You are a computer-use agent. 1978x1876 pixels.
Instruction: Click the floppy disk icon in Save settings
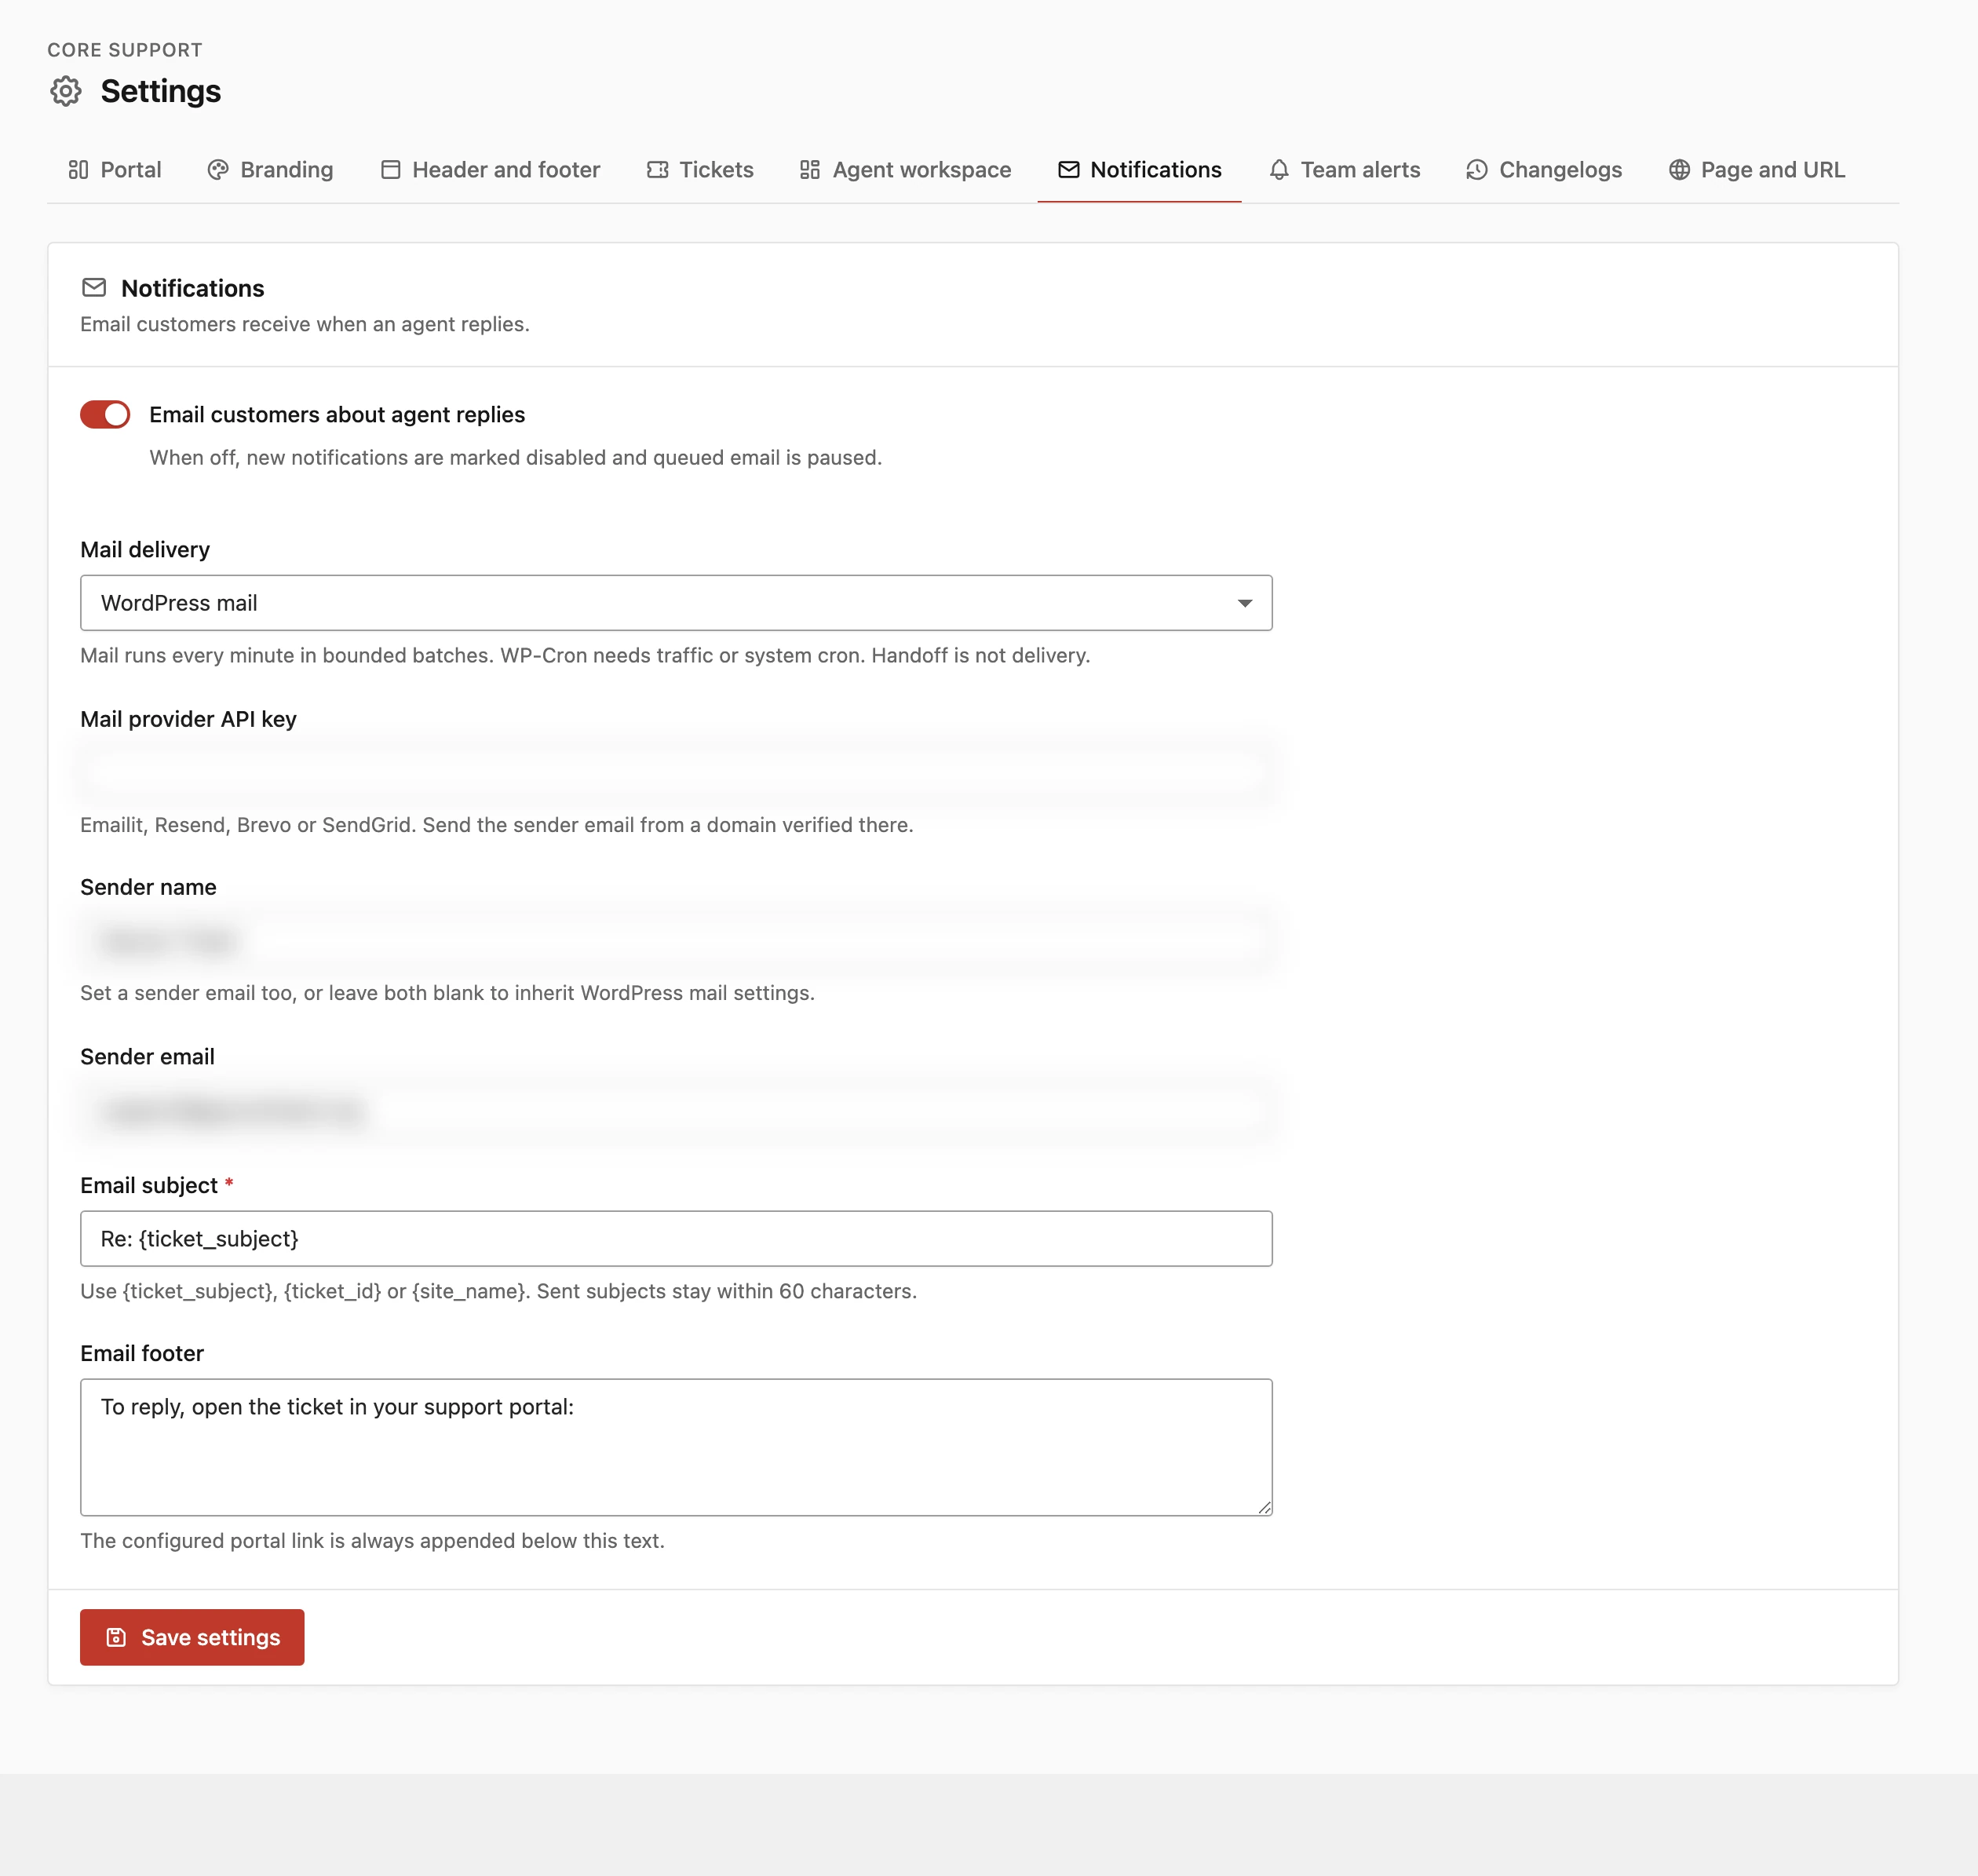(x=116, y=1637)
